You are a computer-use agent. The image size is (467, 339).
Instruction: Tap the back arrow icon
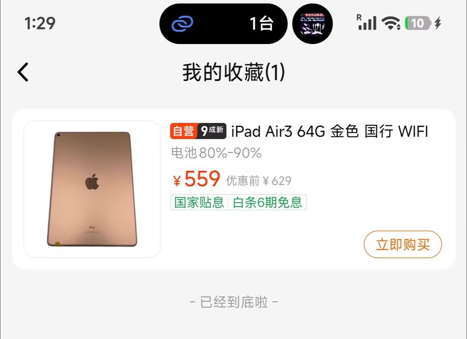coord(23,72)
